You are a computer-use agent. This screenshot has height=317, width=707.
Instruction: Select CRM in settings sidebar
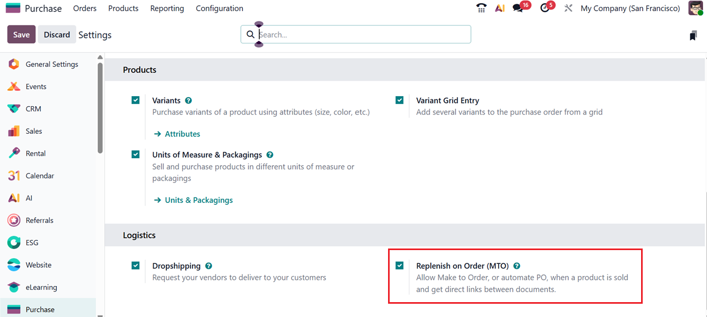33,109
